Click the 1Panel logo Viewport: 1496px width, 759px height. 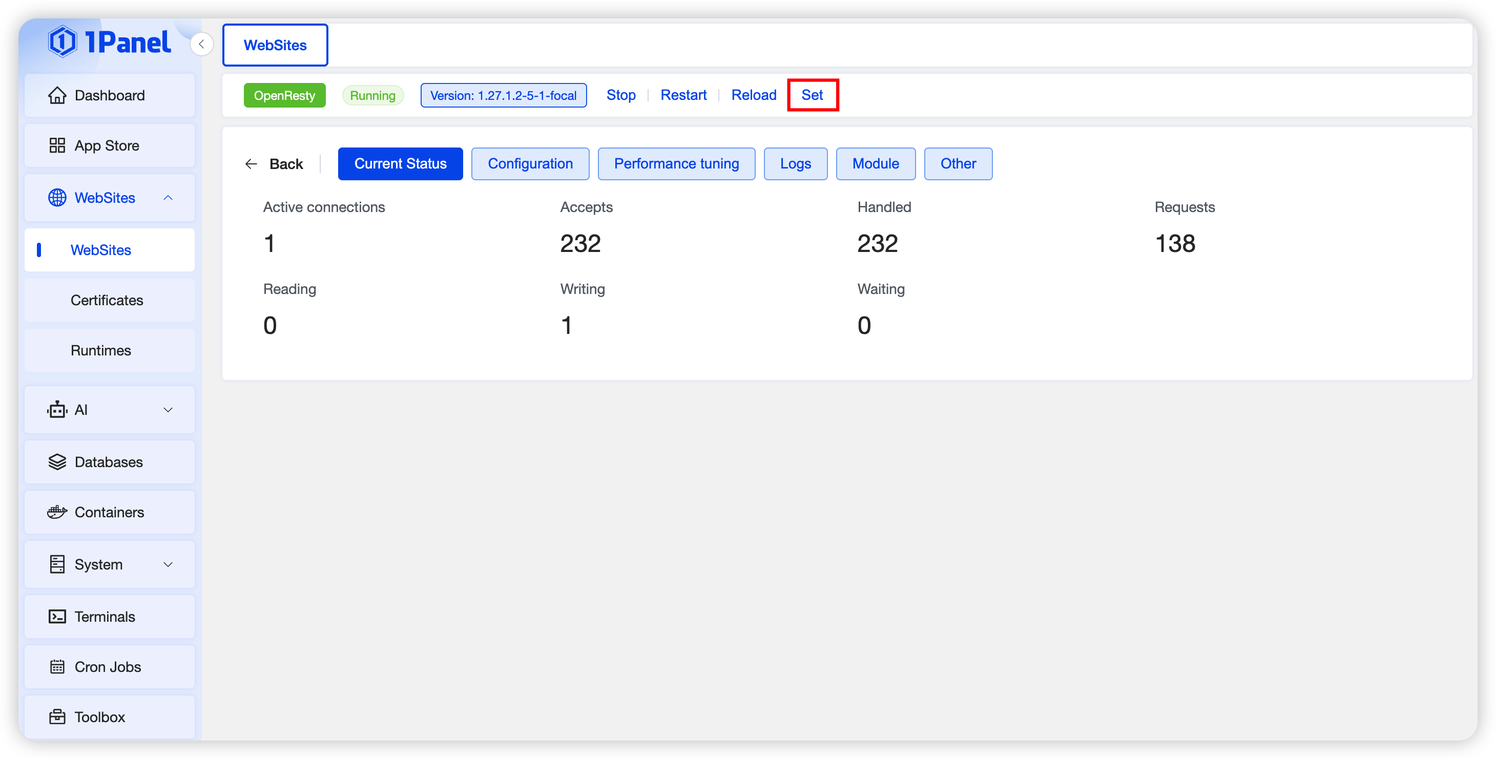click(110, 42)
